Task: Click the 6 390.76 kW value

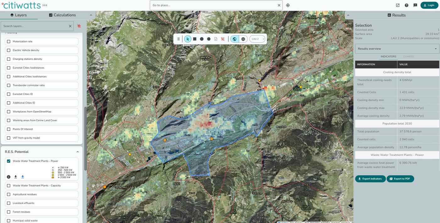Action: [x=408, y=163]
